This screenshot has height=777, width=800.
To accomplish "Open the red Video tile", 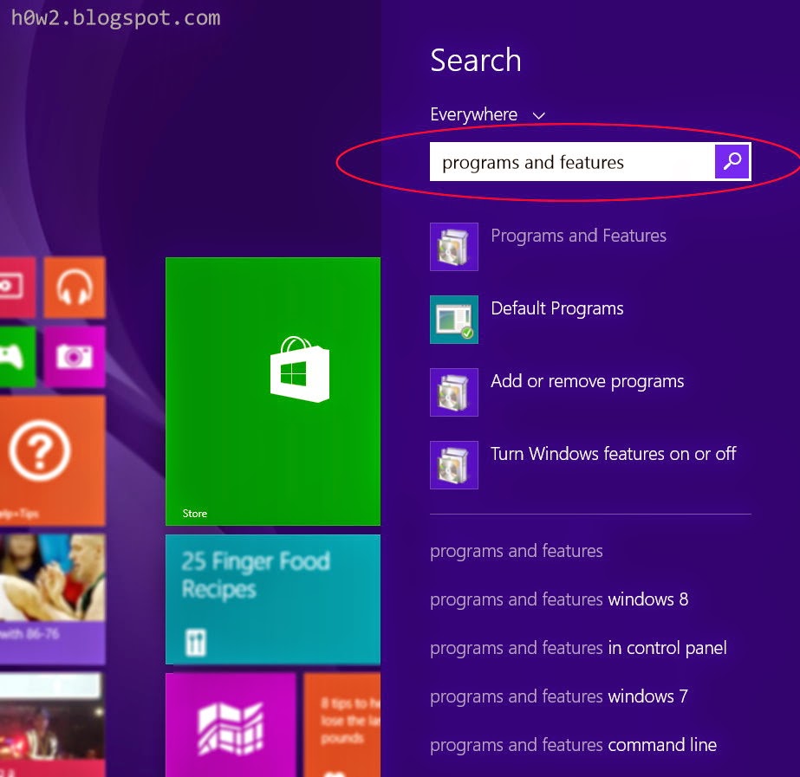I will (x=18, y=288).
